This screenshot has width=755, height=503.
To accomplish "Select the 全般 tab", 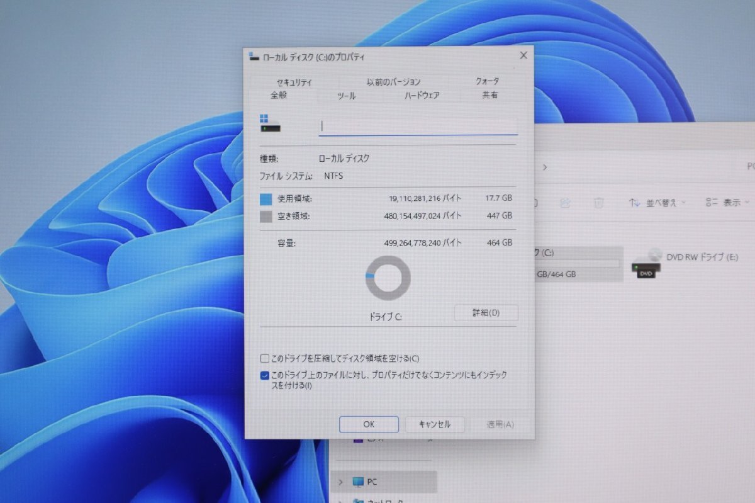I will point(279,95).
